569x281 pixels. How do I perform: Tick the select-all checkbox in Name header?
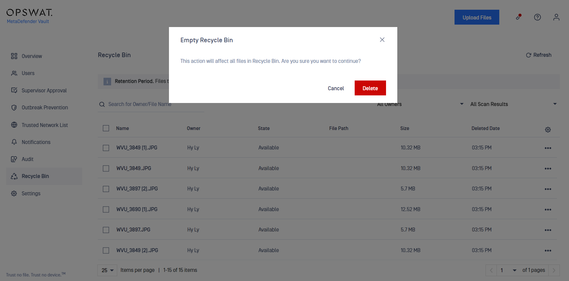pos(106,128)
